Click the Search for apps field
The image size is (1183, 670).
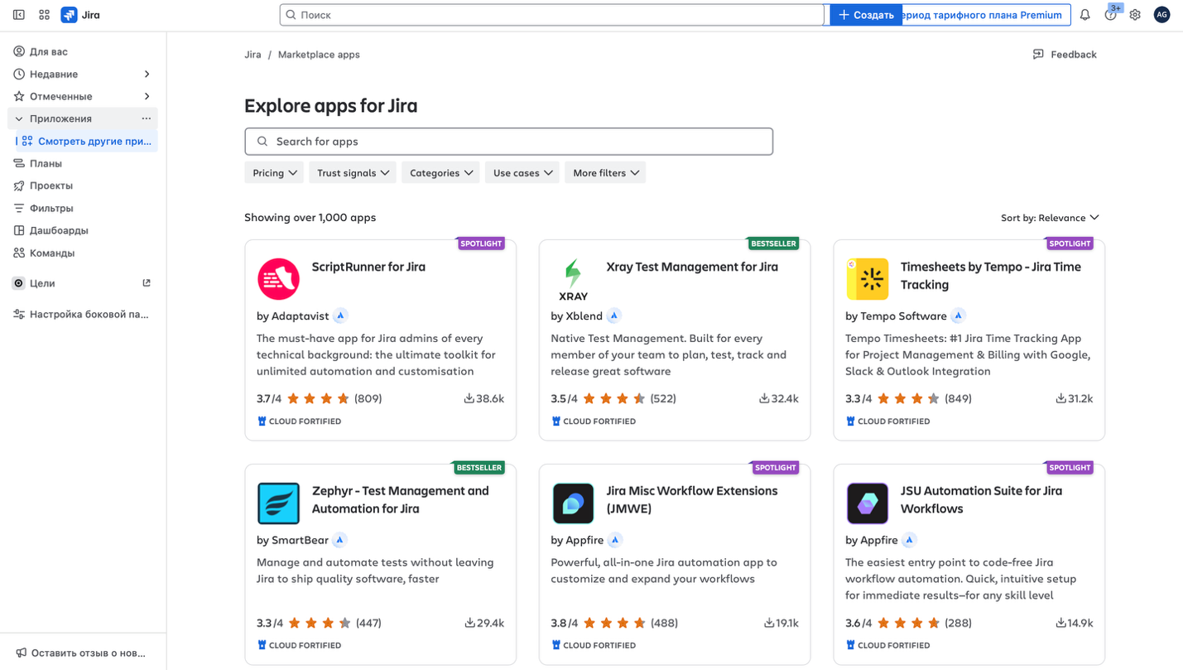pos(508,142)
